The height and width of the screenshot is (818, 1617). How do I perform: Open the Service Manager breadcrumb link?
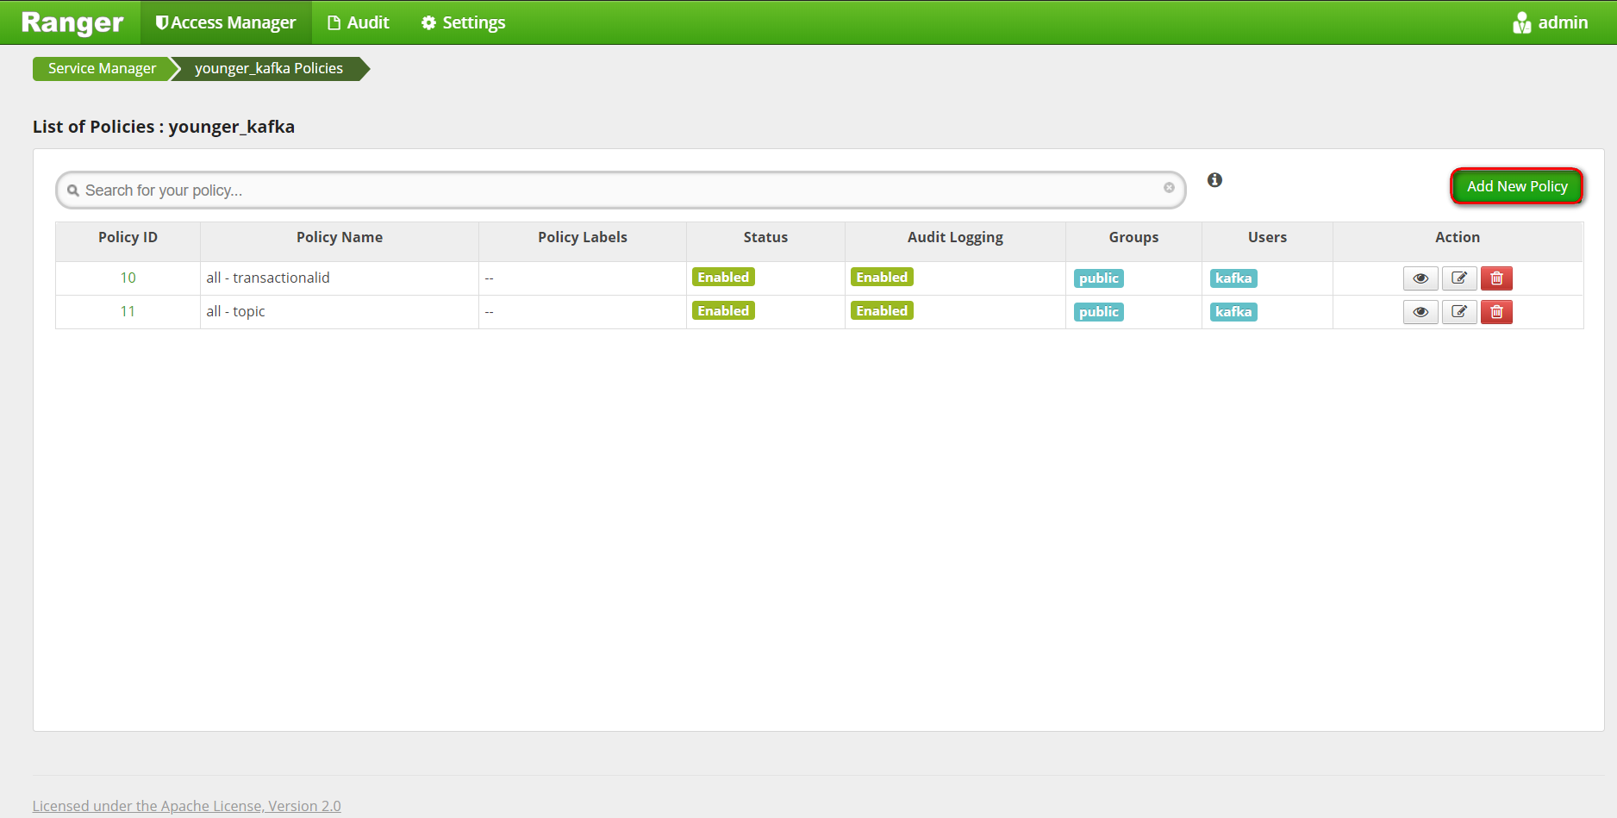[101, 68]
